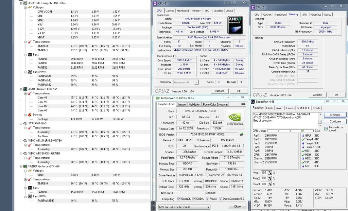This screenshot has width=348, height=211.
Task: Click the BIOS save icon beside BIOS Version
Action: 241,134
